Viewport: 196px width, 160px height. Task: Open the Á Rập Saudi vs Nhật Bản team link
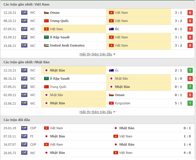[60, 79]
